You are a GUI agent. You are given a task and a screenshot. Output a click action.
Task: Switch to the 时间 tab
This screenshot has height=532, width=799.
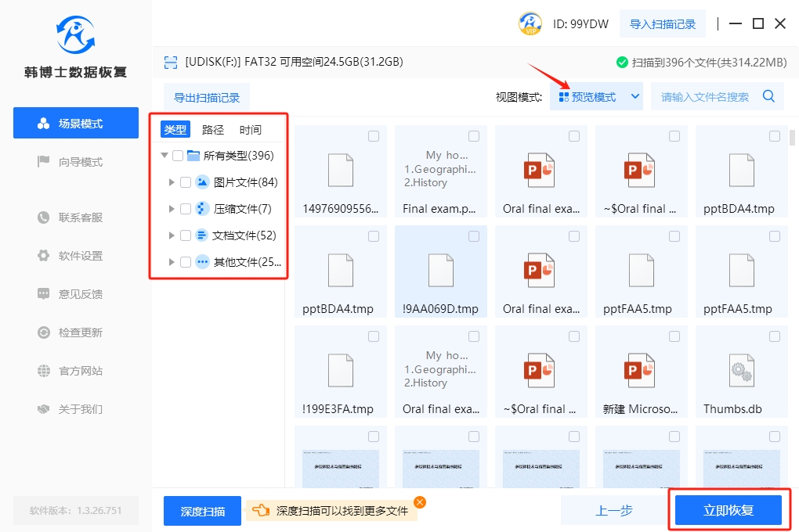[x=251, y=130]
